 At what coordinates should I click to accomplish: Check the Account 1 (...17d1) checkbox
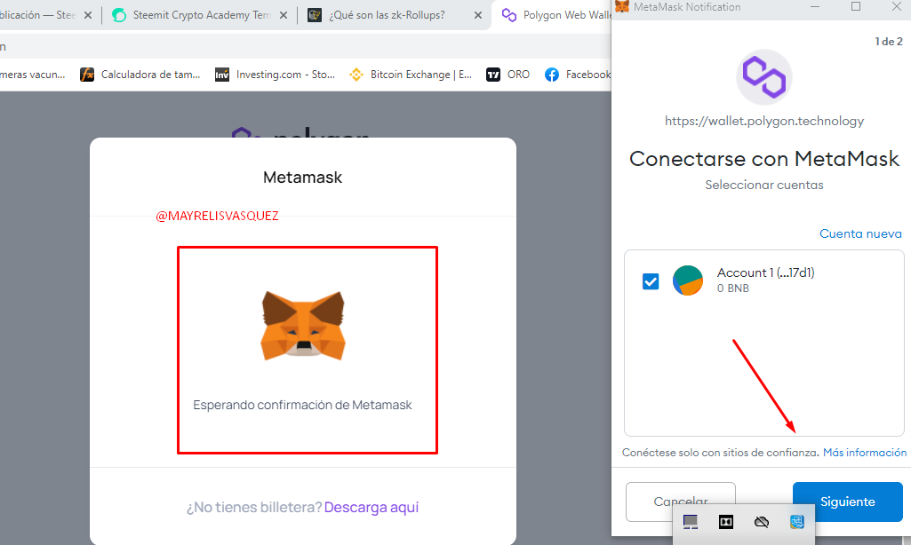click(x=650, y=281)
